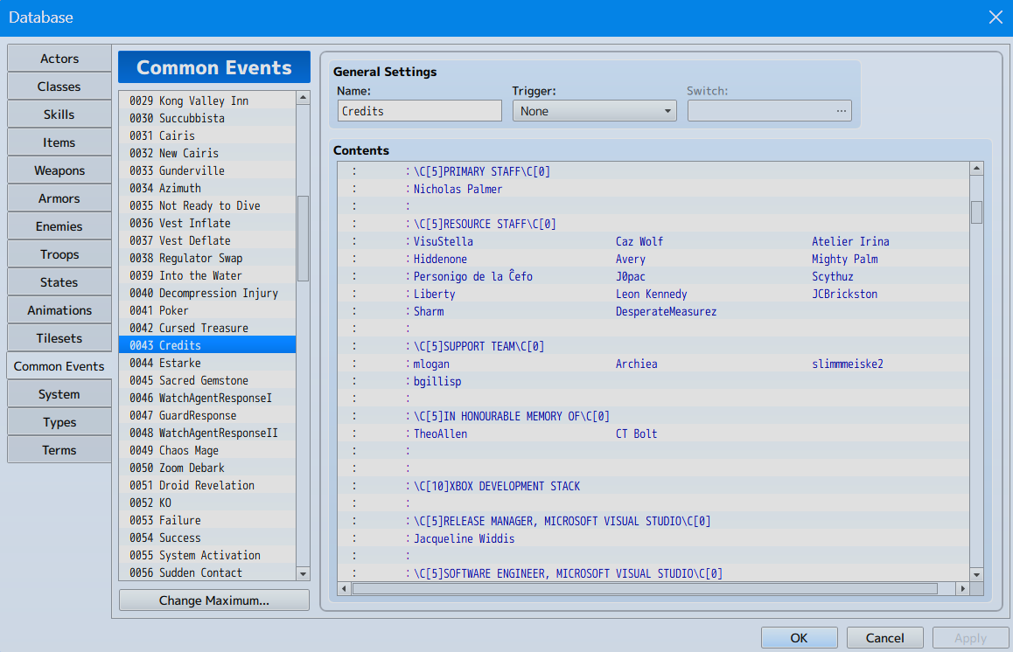
Task: Select event 0045 Sacred Gemstone
Action: coord(207,380)
